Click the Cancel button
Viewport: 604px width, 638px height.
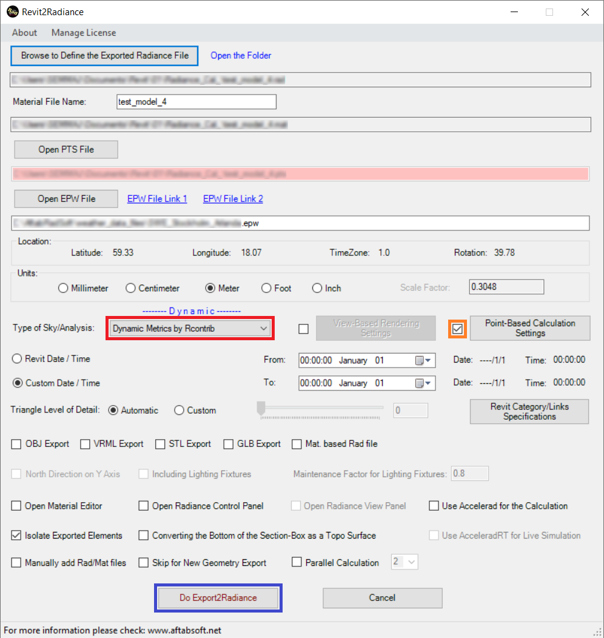click(x=382, y=598)
